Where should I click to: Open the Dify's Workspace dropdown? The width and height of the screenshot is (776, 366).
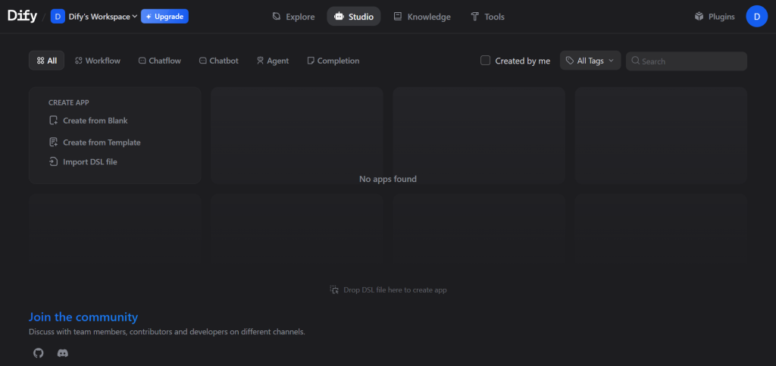95,17
